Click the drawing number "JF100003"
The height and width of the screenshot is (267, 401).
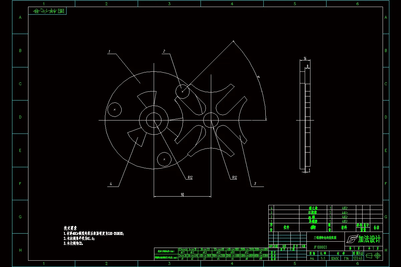click(320, 247)
